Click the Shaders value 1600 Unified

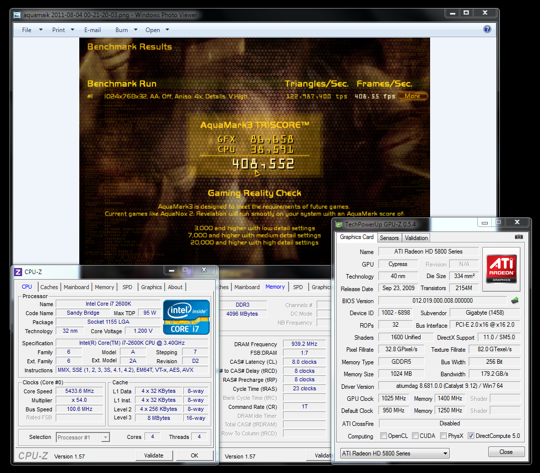pos(406,337)
